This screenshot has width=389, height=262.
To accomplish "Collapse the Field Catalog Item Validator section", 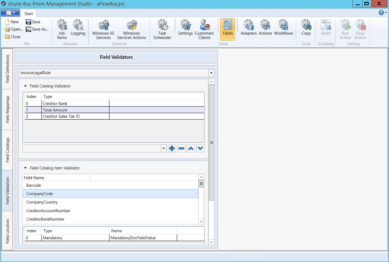I will click(25, 168).
